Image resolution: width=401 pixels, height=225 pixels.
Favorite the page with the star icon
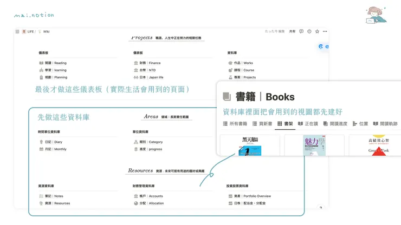tap(317, 31)
